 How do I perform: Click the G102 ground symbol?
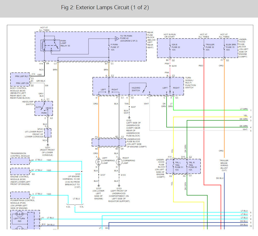pos(129,117)
